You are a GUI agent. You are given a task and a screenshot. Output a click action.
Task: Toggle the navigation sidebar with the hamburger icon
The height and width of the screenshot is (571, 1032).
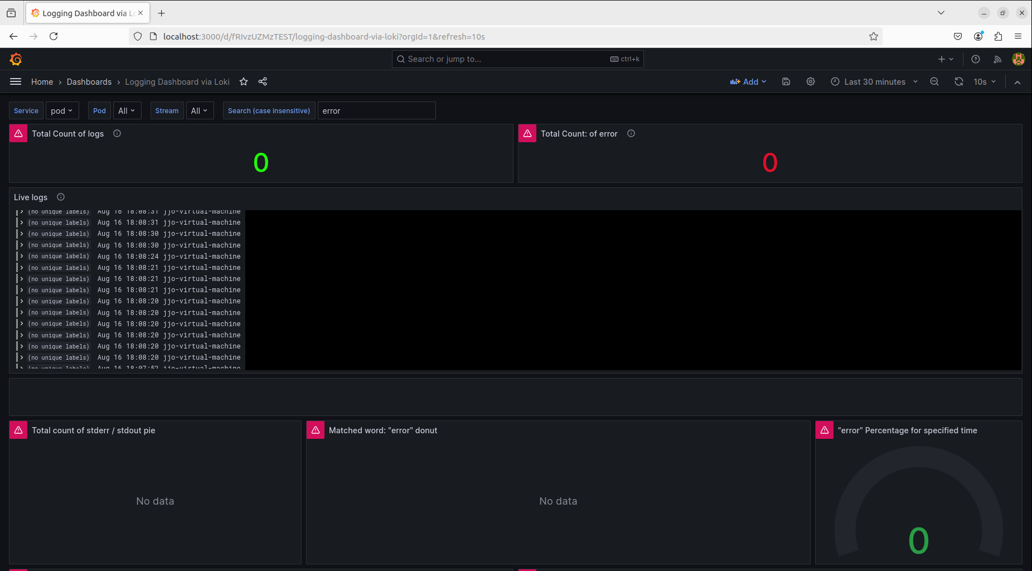point(16,81)
